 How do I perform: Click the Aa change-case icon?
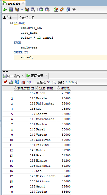click(74, 9)
